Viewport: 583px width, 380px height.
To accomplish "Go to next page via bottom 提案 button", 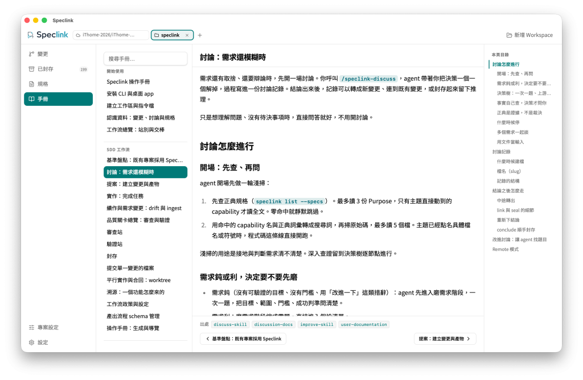I will pyautogui.click(x=445, y=339).
